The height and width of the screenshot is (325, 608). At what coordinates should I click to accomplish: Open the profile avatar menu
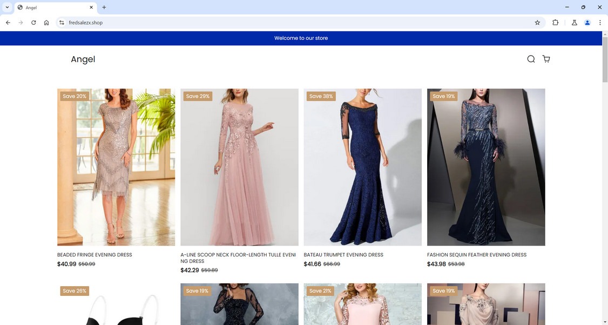587,23
